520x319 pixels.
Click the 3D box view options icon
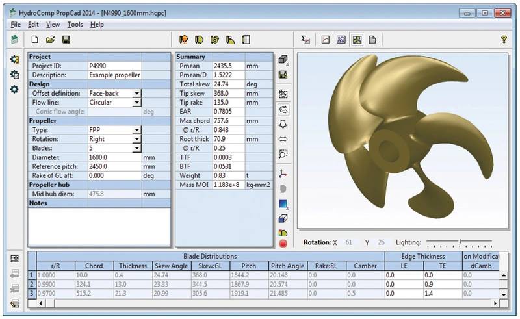coord(283,60)
